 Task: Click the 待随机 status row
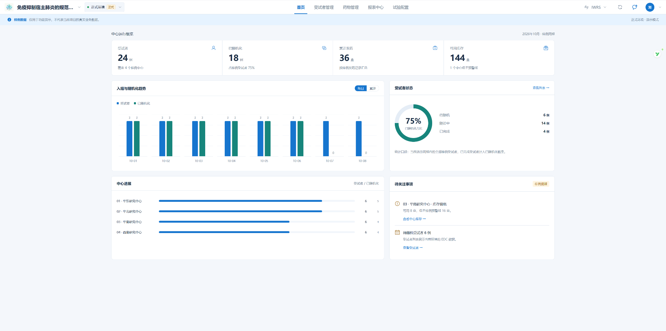click(x=494, y=115)
